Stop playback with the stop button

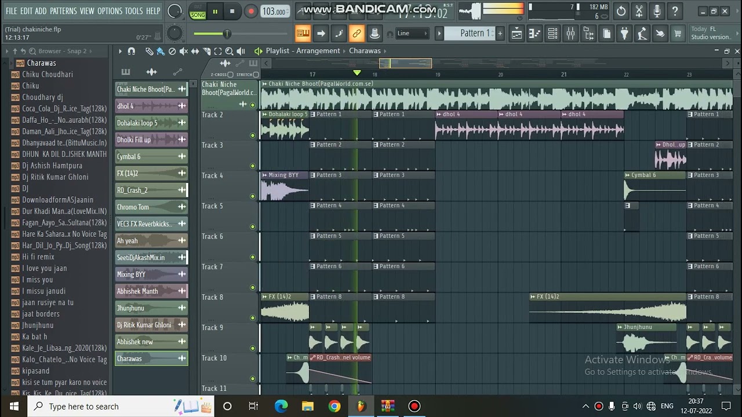click(x=232, y=11)
